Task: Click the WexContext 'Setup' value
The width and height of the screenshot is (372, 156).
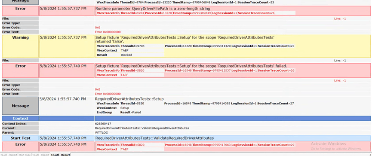Action: point(125,108)
